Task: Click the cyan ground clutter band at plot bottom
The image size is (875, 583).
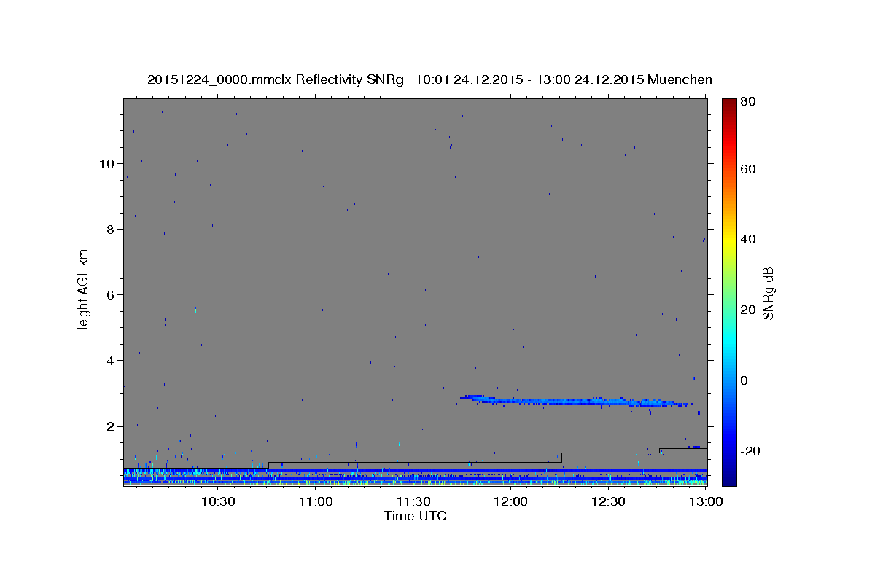Action: (x=415, y=477)
